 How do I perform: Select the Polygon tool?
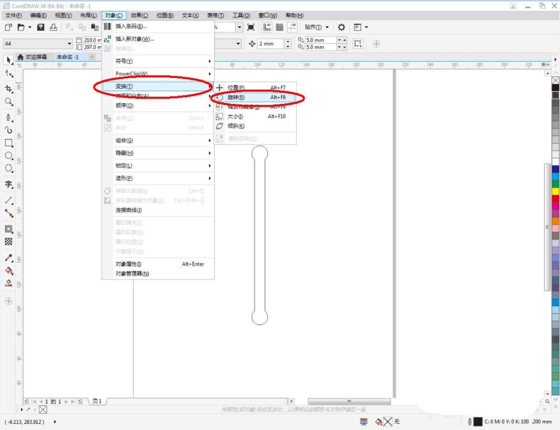pos(8,168)
